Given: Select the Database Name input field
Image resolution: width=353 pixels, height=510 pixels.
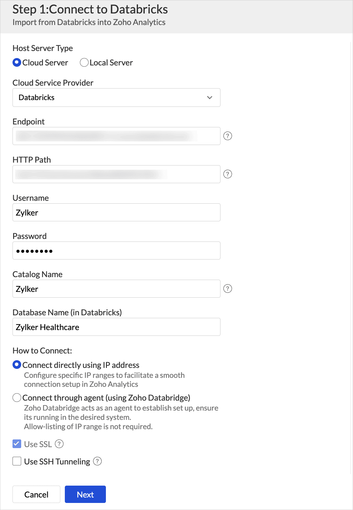Looking at the screenshot, I should tap(116, 327).
